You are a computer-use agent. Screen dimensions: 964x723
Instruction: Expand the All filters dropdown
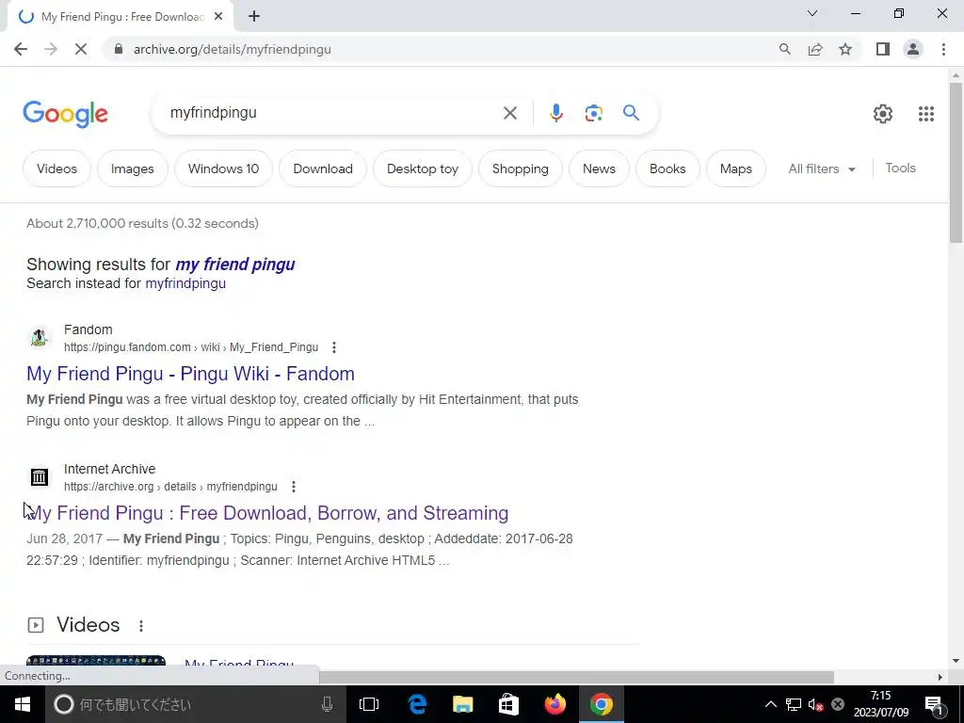coord(821,169)
